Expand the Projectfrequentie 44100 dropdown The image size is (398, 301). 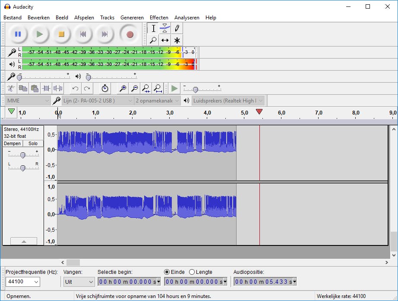click(x=22, y=282)
